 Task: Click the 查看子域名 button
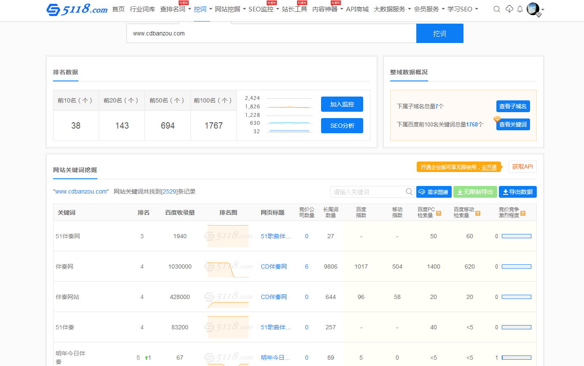(x=513, y=106)
